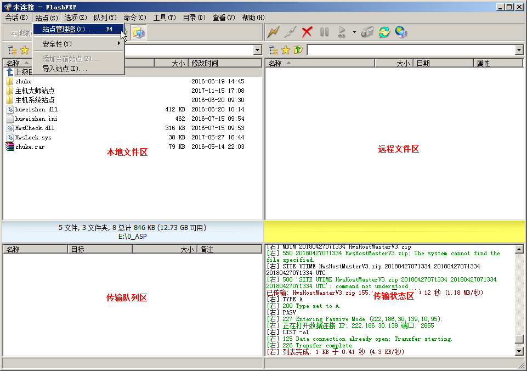Viewport: 527px width, 371px height.
Task: Click the lightning bolt Connect icon
Action: point(273,32)
